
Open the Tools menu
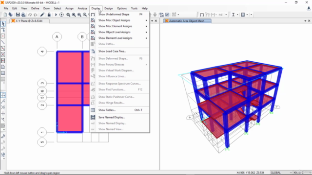pos(134,8)
